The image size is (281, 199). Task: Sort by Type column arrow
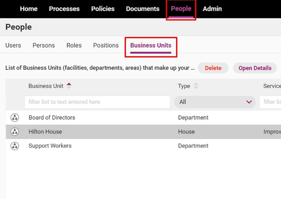tap(196, 86)
